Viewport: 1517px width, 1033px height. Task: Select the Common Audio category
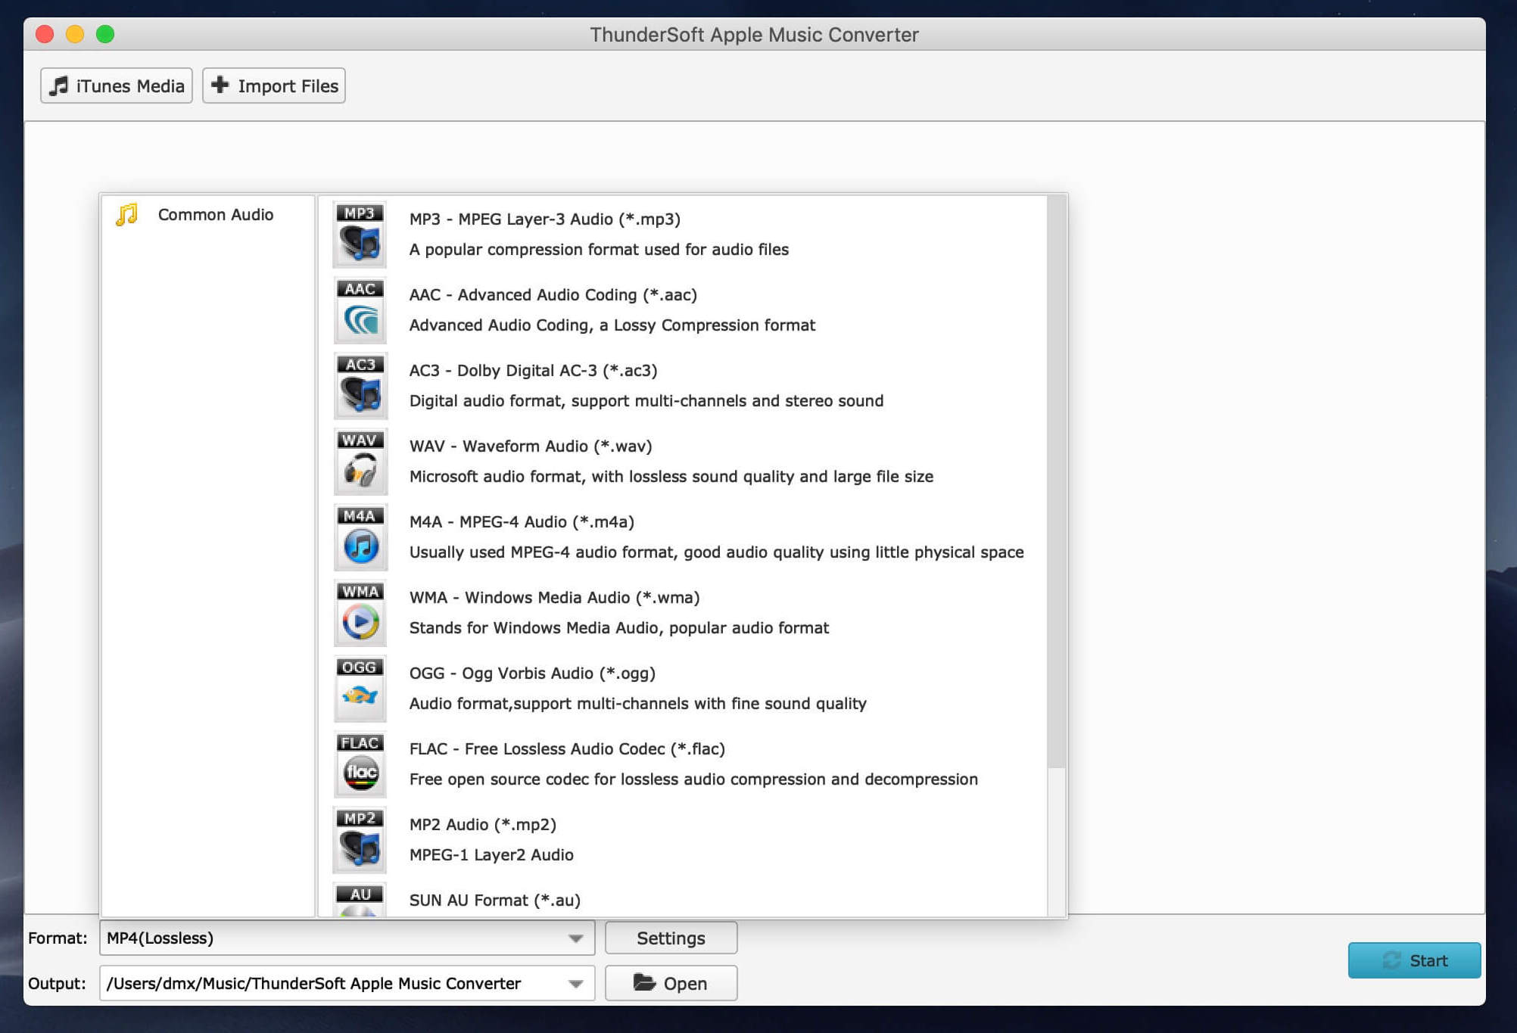tap(207, 215)
